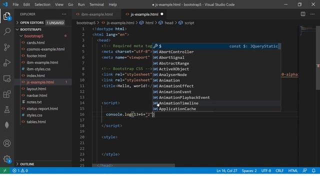Choose AbortController from the suggestions
320x180 pixels.
tap(216, 52)
